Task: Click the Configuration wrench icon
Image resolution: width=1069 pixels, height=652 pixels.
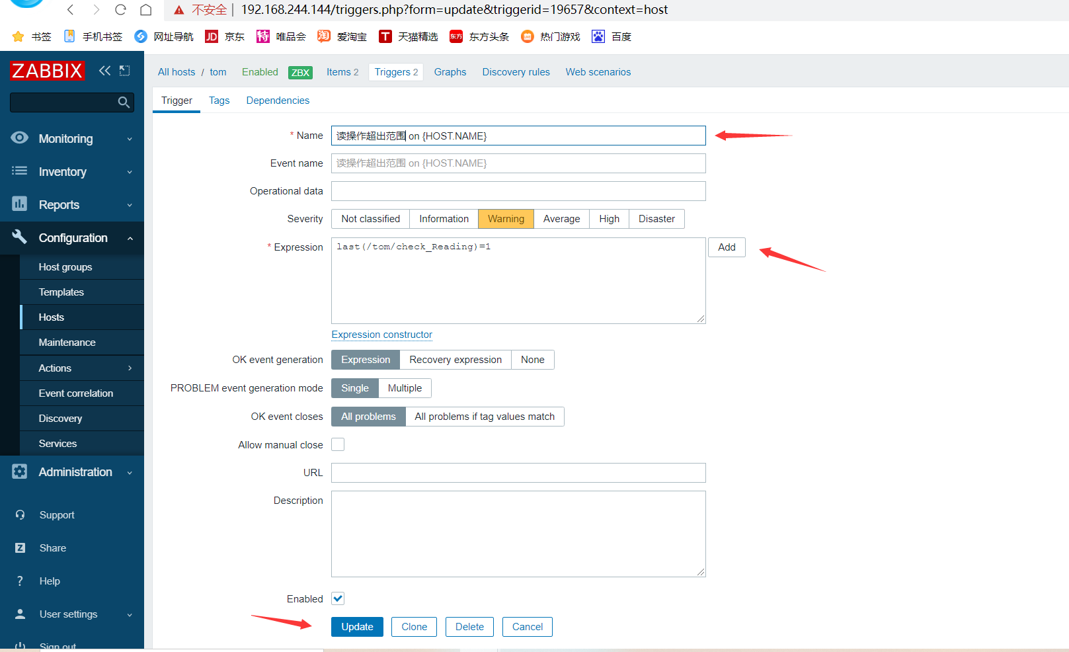Action: 20,237
